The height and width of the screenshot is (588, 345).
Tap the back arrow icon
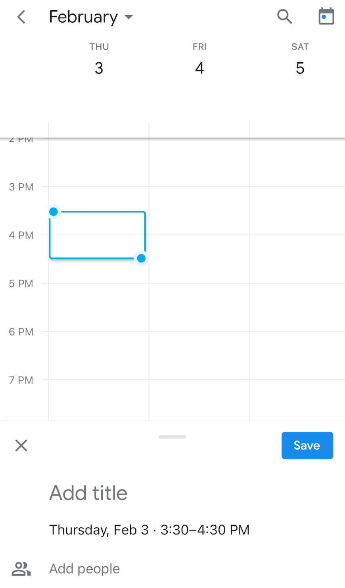pos(21,17)
